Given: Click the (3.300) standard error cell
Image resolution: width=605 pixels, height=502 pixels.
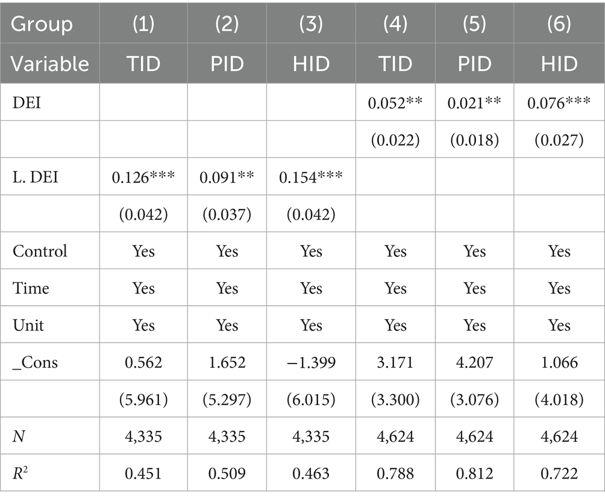Looking at the screenshot, I should pyautogui.click(x=395, y=400).
